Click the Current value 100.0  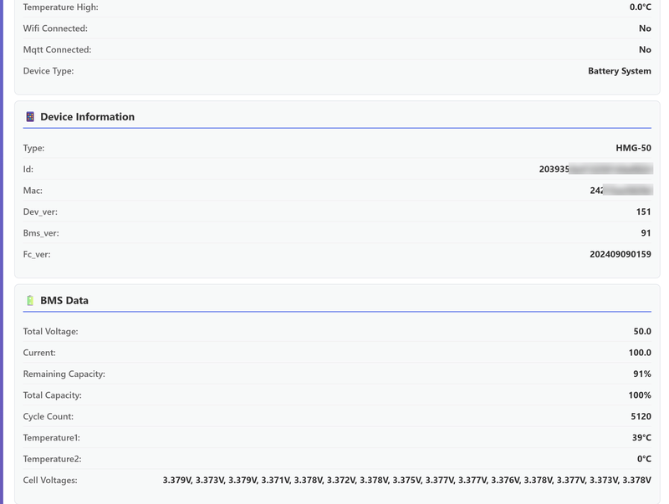[x=640, y=353]
